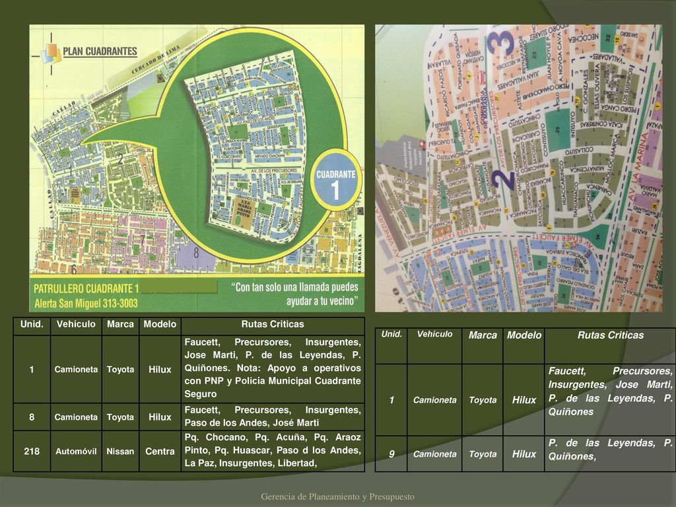
Task: Click the large purple 2 on the street map
Action: (x=503, y=181)
